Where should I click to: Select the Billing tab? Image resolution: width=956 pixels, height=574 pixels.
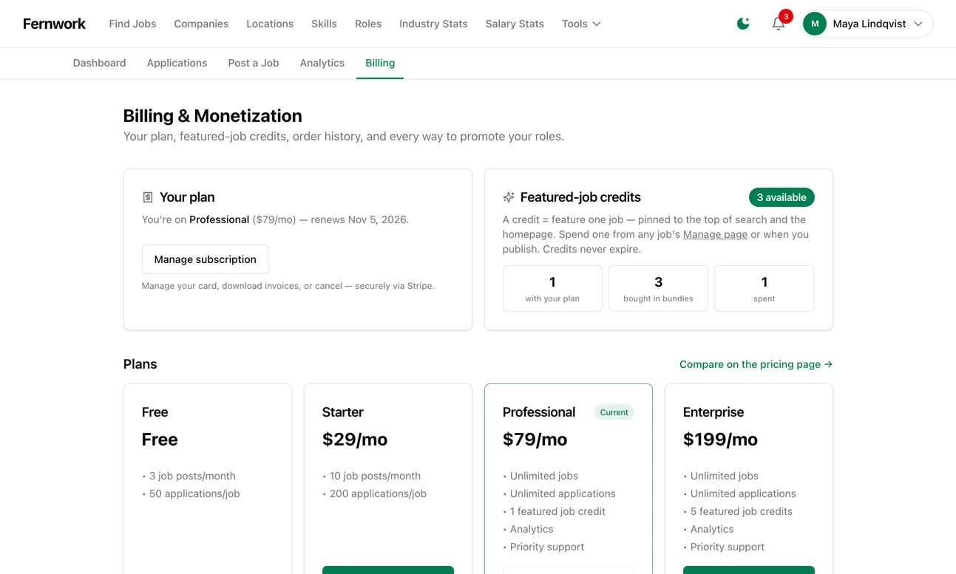tap(380, 64)
